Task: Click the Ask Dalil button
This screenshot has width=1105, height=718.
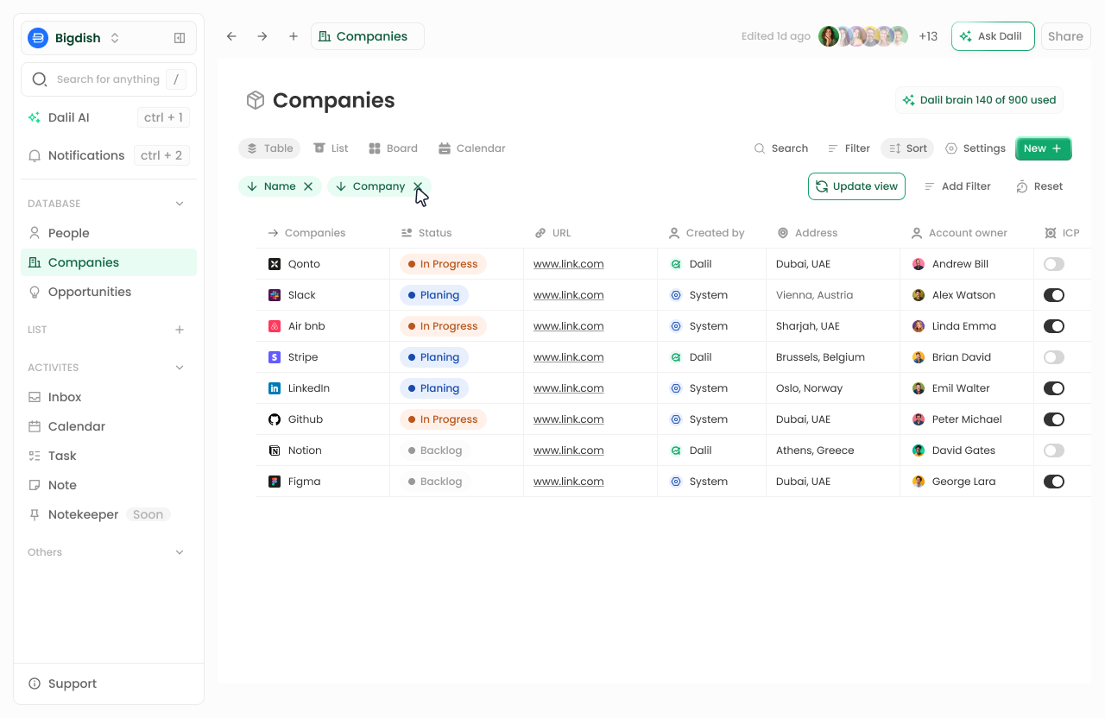Action: 993,36
